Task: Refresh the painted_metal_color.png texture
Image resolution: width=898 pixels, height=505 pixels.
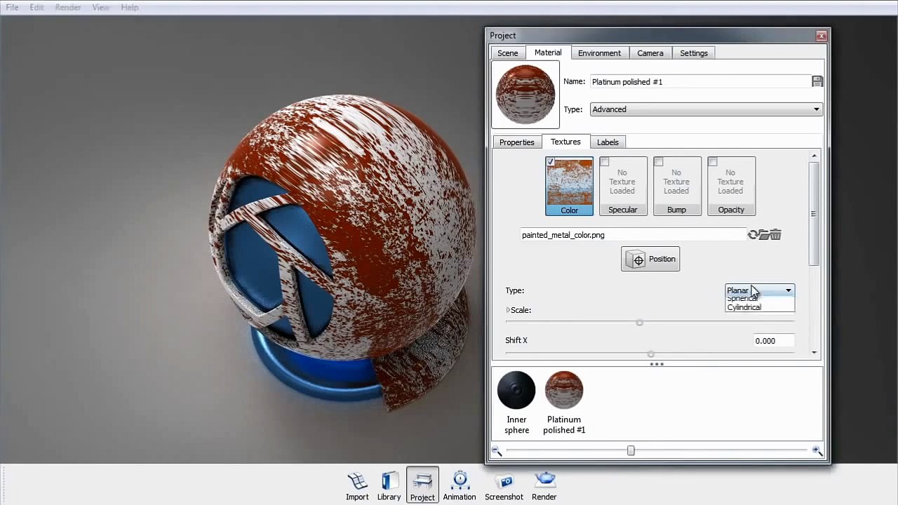Action: 753,235
